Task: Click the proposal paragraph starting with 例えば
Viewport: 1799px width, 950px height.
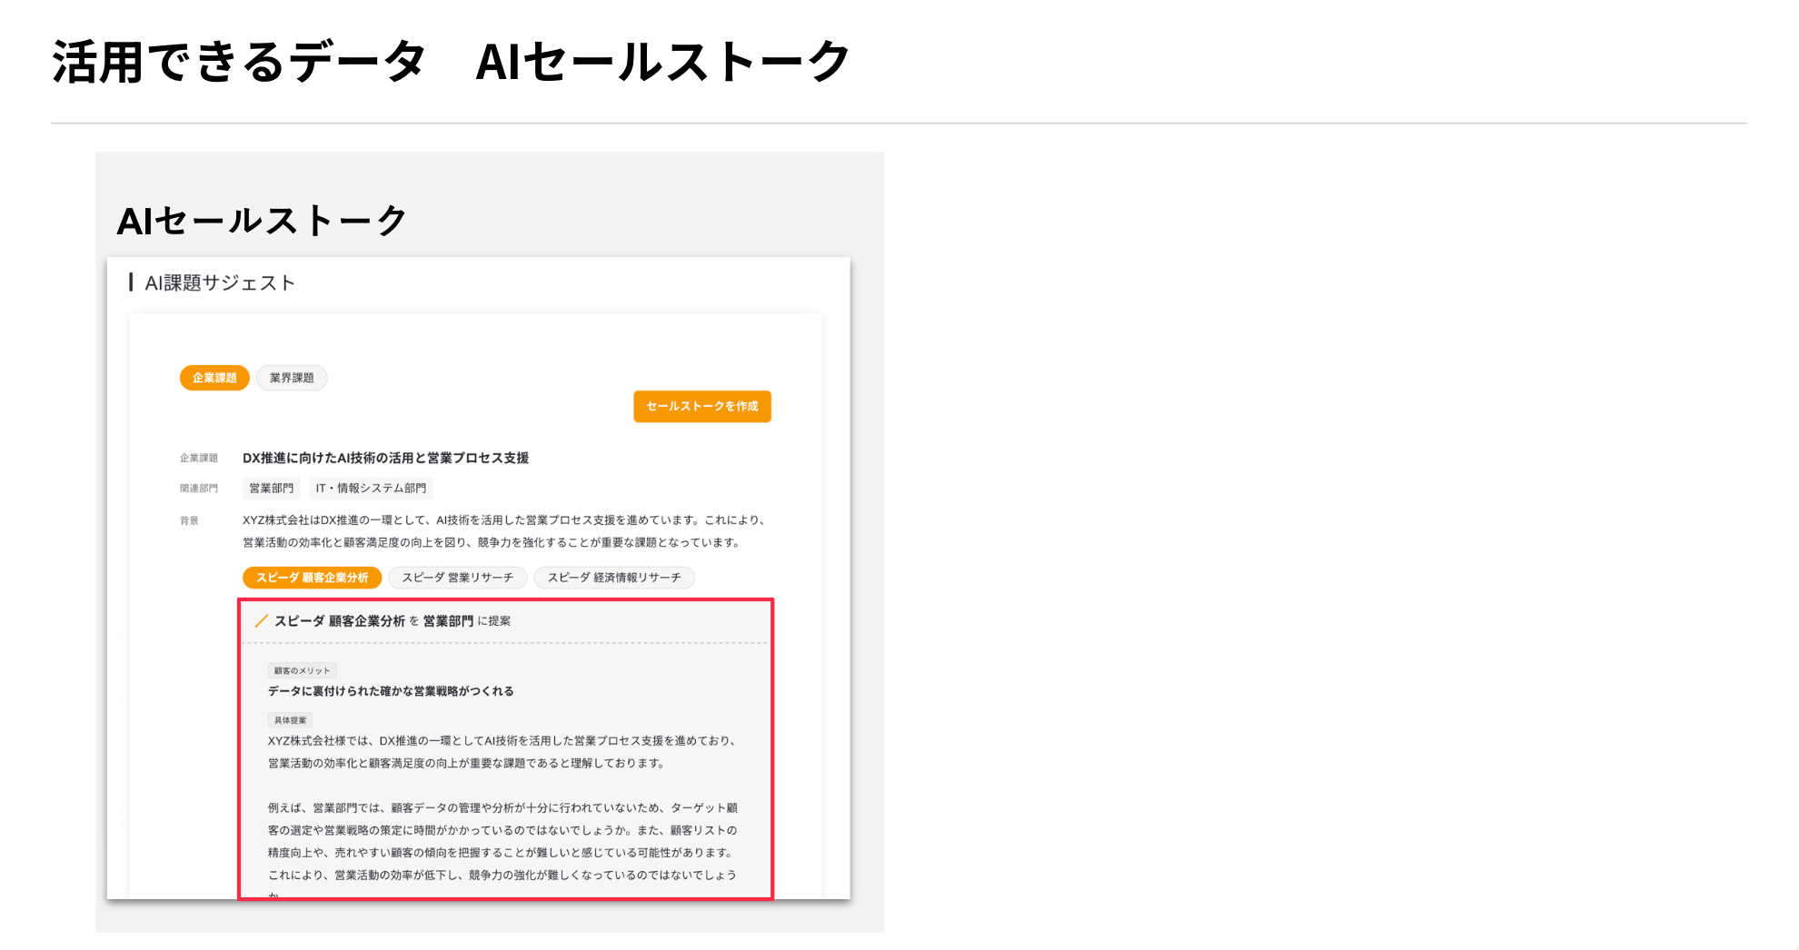Action: (502, 841)
